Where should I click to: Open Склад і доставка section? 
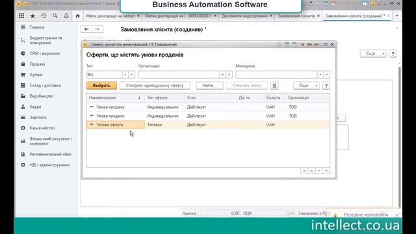[x=45, y=85]
